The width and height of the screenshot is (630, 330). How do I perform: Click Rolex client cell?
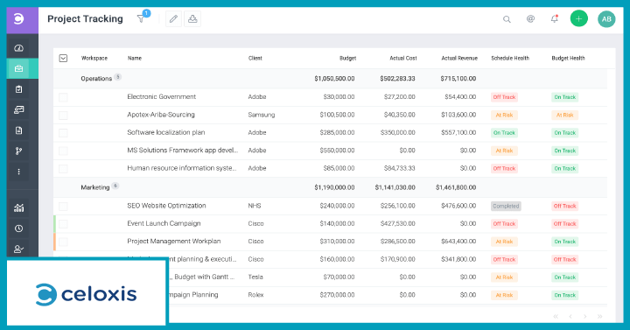point(255,295)
